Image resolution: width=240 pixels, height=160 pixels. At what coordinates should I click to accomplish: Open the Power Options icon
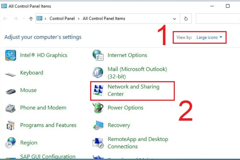[98, 108]
